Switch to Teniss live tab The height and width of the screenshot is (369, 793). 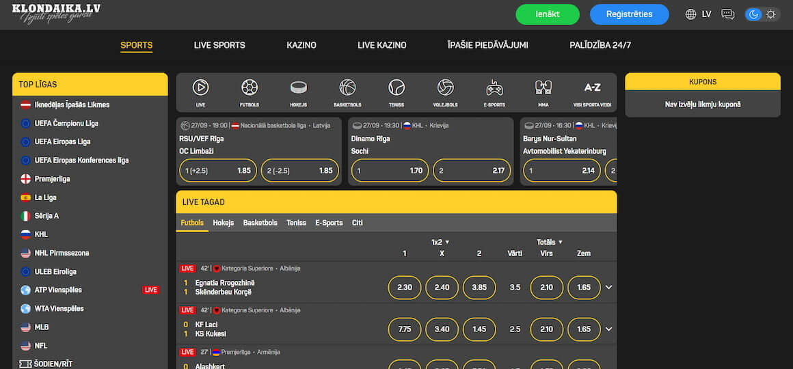(297, 222)
